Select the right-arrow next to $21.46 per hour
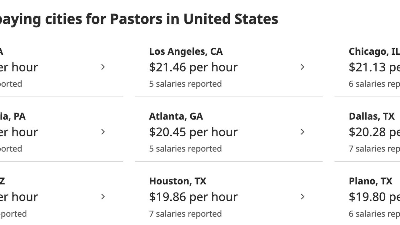The height and width of the screenshot is (225, 400). pos(302,67)
